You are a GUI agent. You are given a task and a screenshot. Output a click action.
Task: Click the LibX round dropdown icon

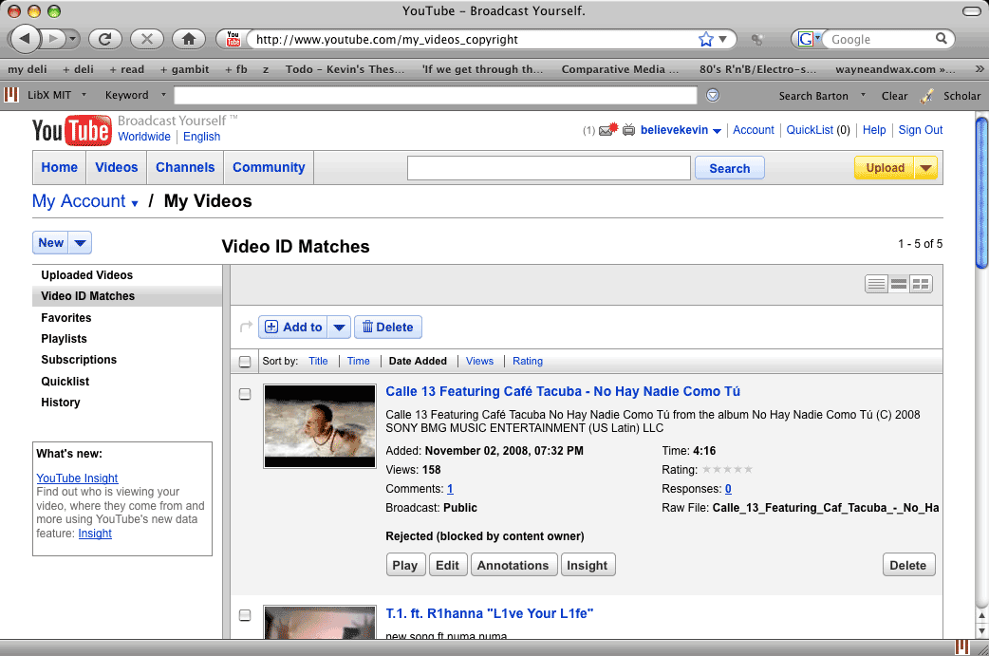pos(713,95)
